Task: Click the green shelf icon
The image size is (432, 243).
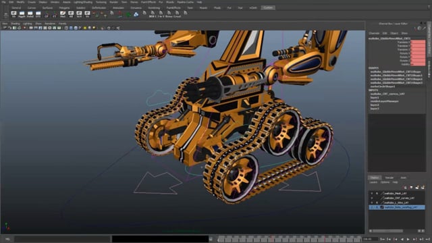Action: [x=128, y=14]
